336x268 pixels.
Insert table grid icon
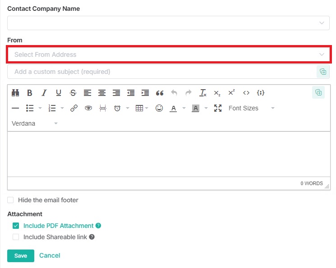(139, 108)
